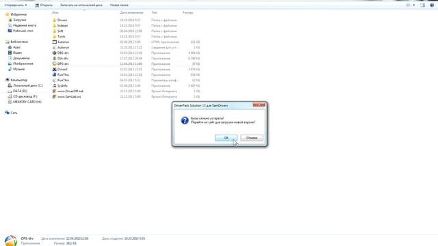Select the Soft folder icon
The image size is (438, 246).
tap(55, 31)
